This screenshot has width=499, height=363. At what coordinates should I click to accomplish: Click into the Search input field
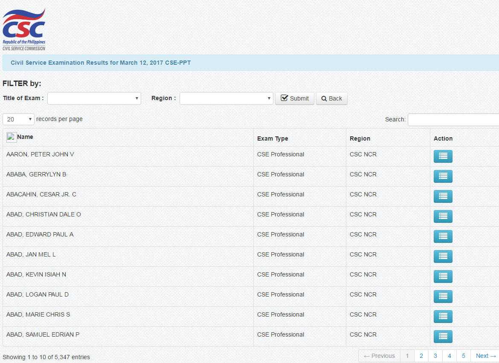pos(453,120)
